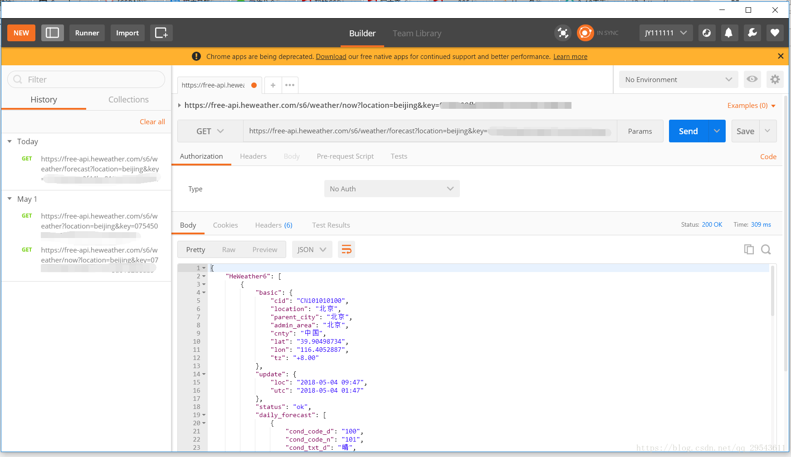Open notifications bell icon
Viewport: 791px width, 457px height.
point(729,33)
